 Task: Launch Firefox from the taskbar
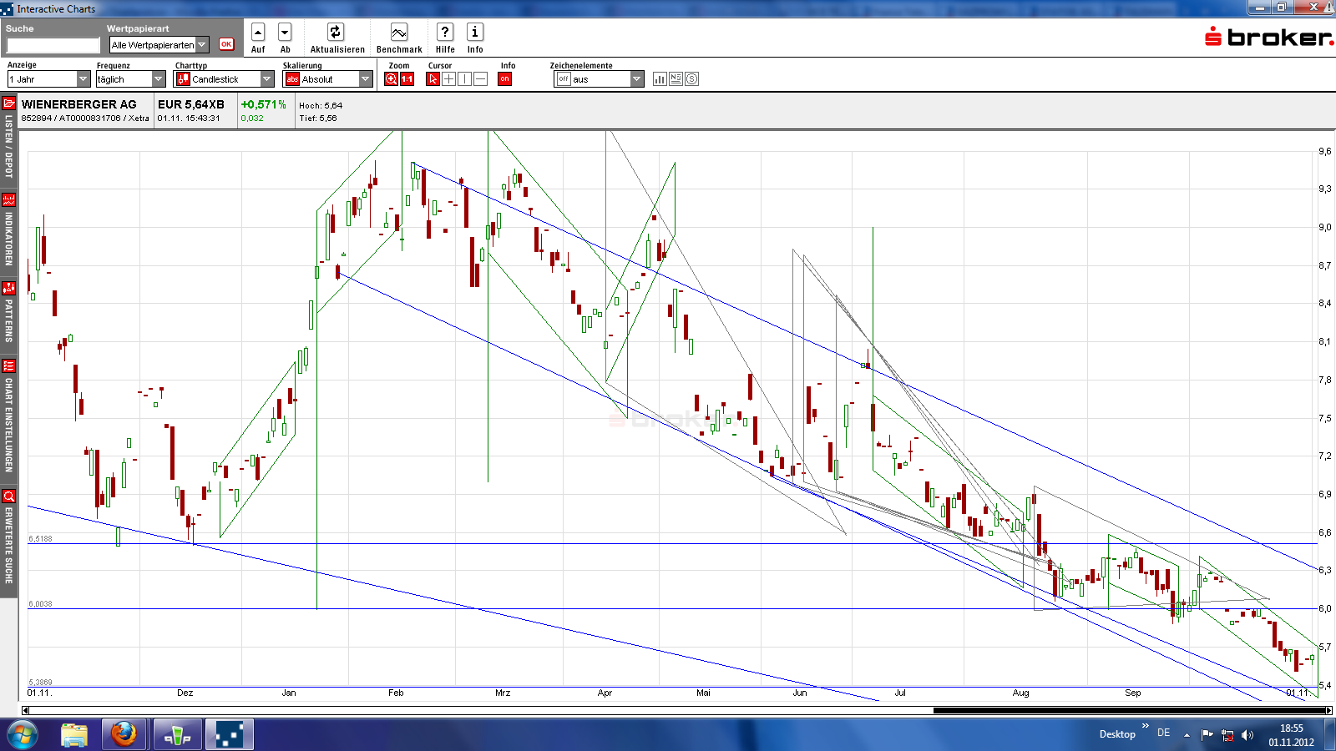tap(124, 734)
